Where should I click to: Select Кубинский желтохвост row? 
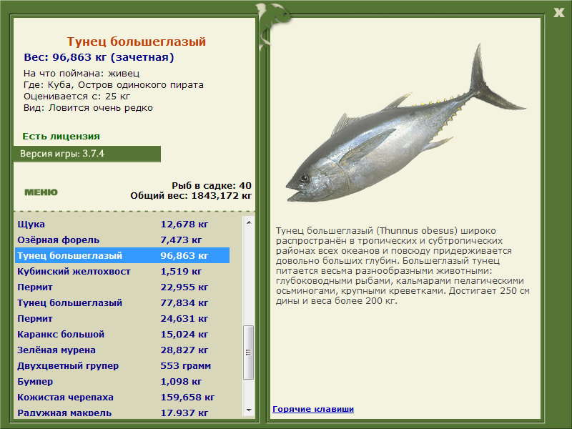122,271
